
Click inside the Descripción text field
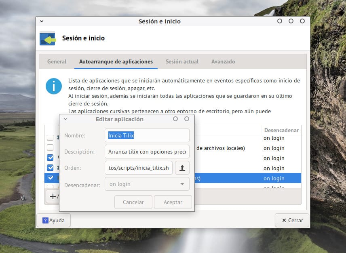tap(147, 152)
